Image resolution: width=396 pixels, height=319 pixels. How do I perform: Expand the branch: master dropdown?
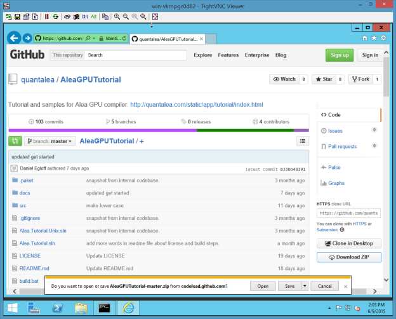coord(50,141)
